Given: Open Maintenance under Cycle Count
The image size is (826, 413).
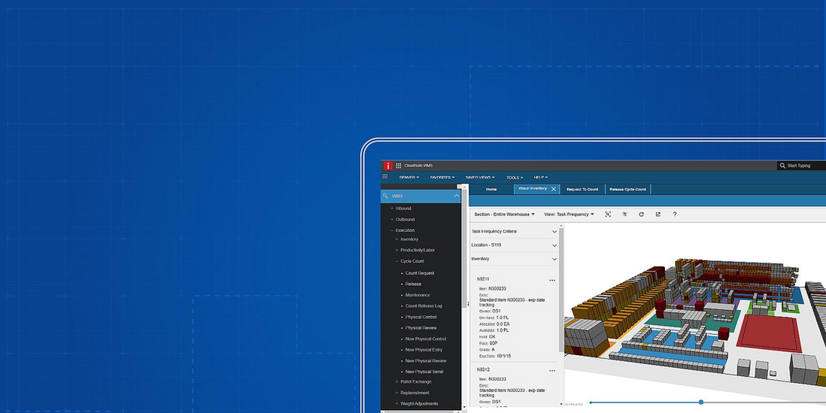Looking at the screenshot, I should (418, 295).
